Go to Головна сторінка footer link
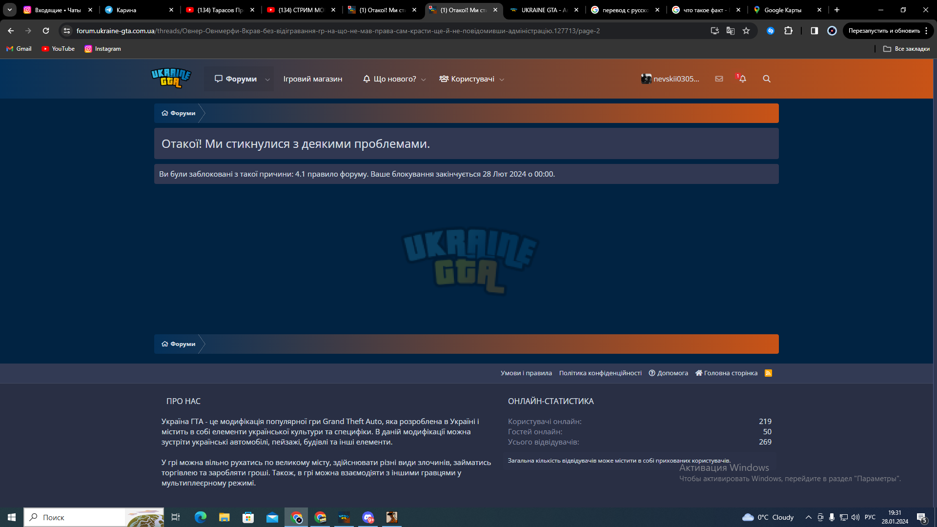937x527 pixels. pyautogui.click(x=726, y=373)
